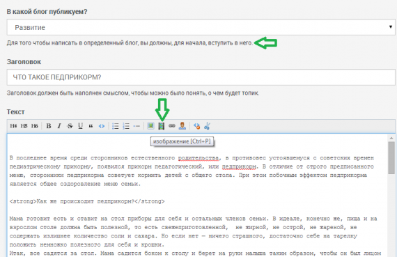Viewport: 397px width, 257px height.
Task: Insert a cut with the scissors icon
Action: [207, 126]
